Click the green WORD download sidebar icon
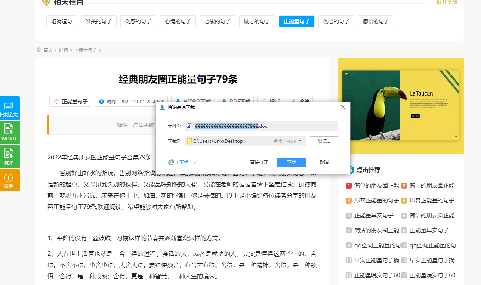The image size is (481, 285). 9,132
